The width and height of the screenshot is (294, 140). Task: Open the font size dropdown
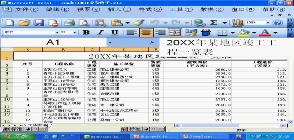74,33
